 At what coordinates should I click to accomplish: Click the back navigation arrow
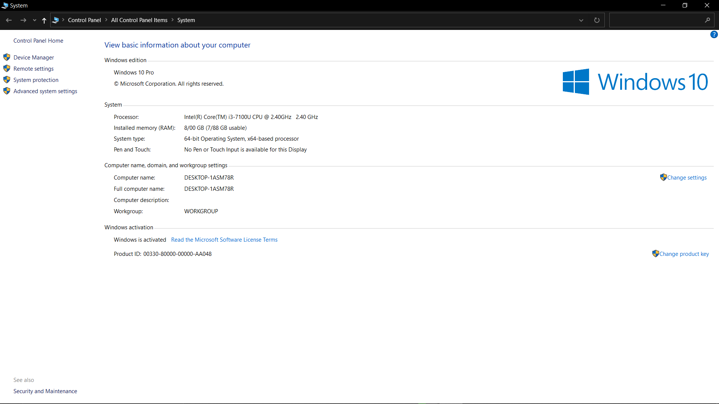tap(9, 20)
